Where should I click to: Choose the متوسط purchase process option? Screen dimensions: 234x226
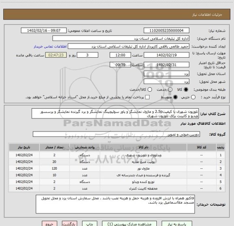(x=175, y=97)
